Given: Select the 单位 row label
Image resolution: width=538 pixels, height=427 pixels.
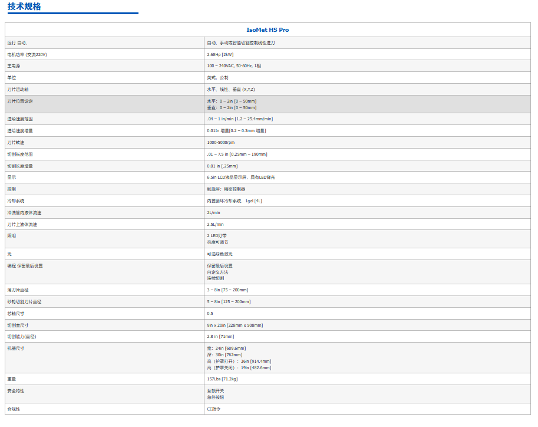Looking at the screenshot, I should pos(12,78).
